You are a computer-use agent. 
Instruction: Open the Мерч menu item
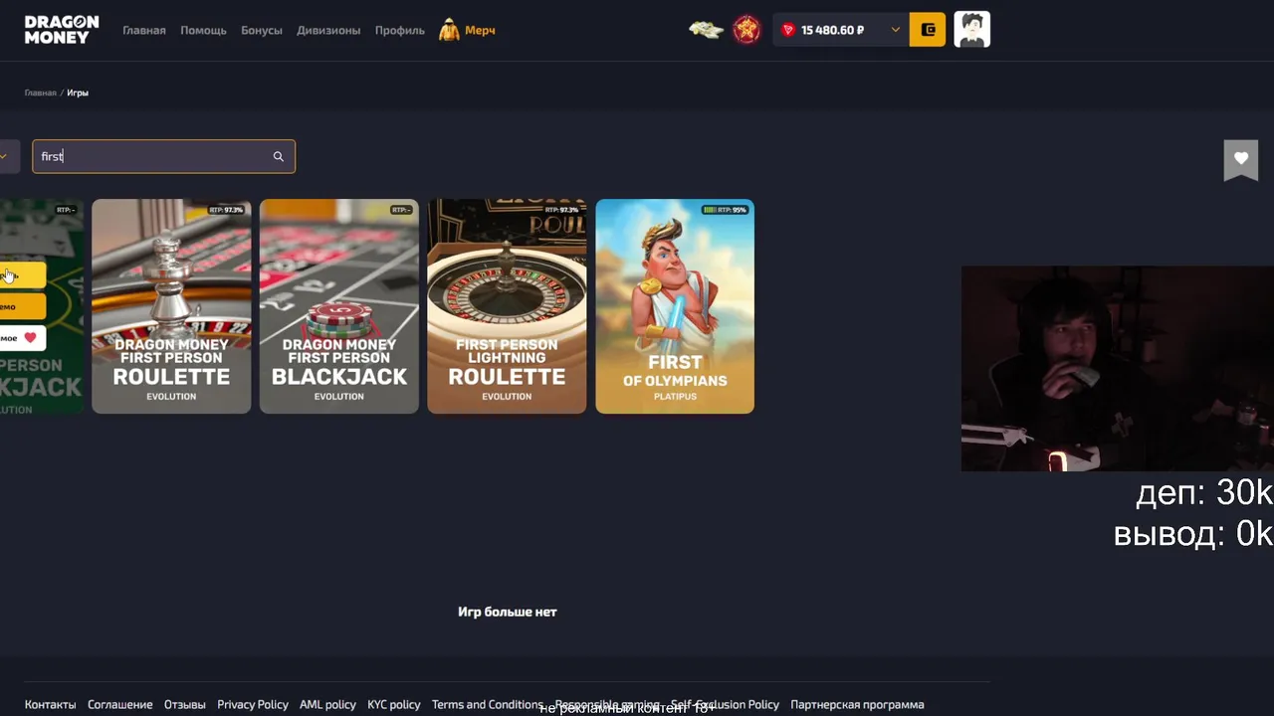point(480,30)
